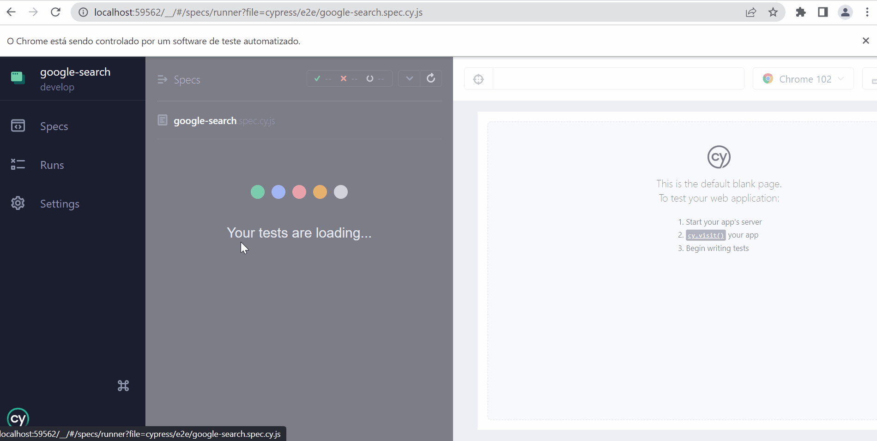Click the Cypress logo in the bottom left
The image size is (877, 441).
click(18, 418)
